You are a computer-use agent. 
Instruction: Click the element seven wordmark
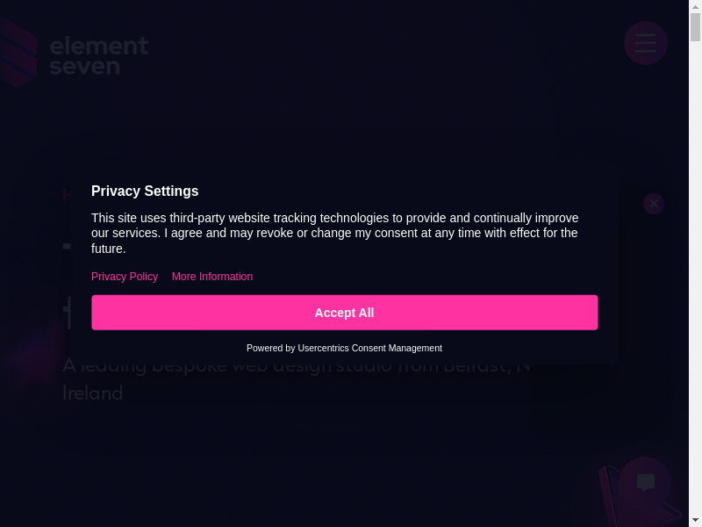click(98, 55)
